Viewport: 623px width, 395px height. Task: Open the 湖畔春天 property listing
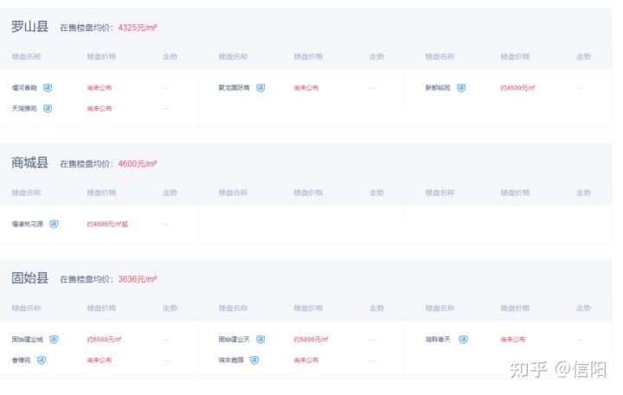point(438,340)
